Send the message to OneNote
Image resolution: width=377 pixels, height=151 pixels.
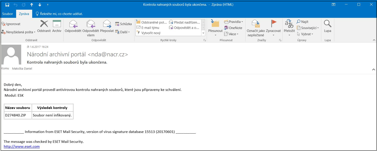point(233,28)
